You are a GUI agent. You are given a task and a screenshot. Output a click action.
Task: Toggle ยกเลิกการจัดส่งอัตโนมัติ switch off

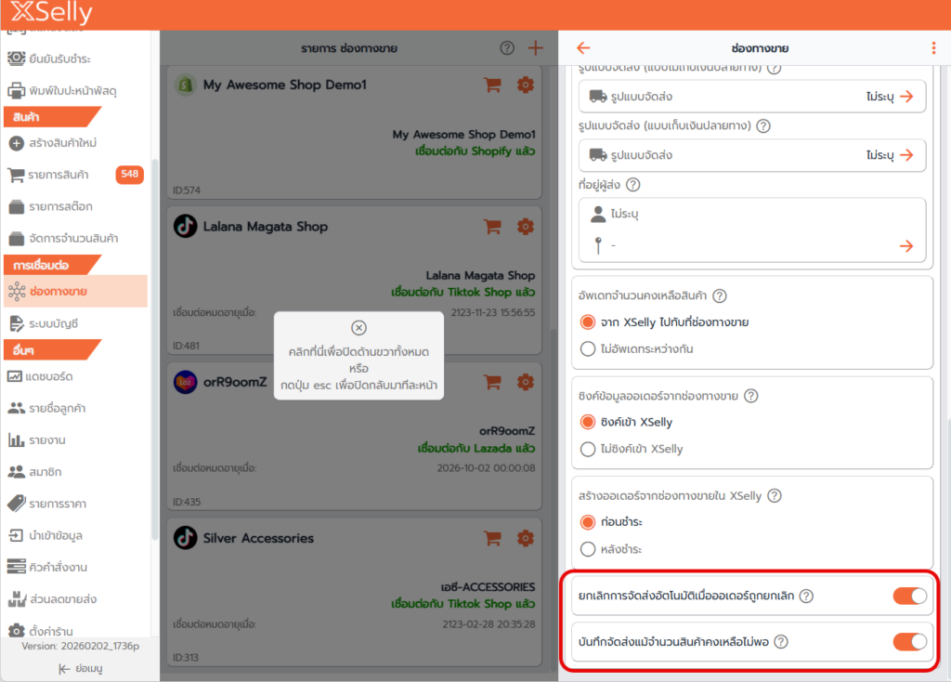click(x=909, y=596)
